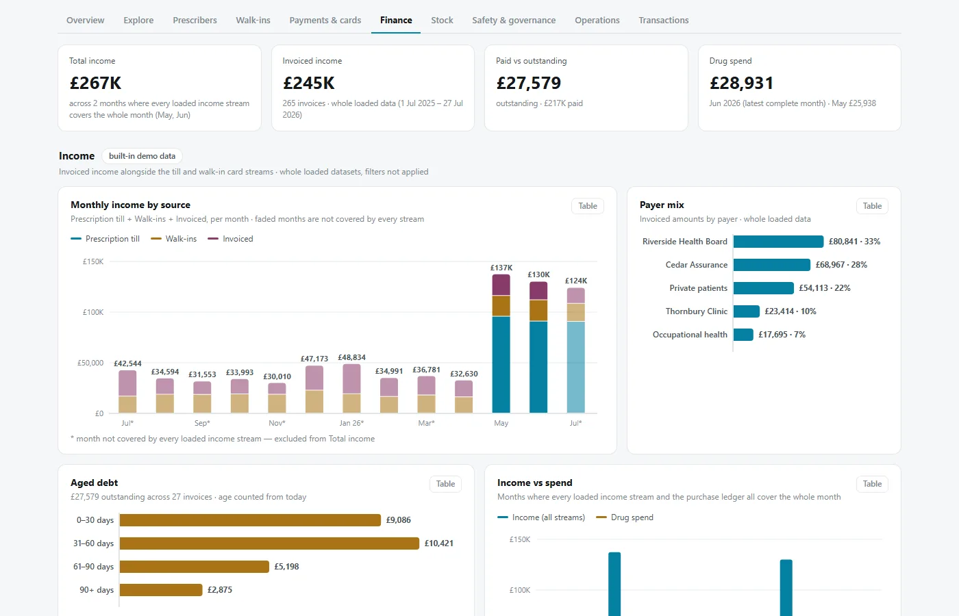This screenshot has height=616, width=959.
Task: Click the Riverside Health Board bar
Action: pyautogui.click(x=778, y=242)
